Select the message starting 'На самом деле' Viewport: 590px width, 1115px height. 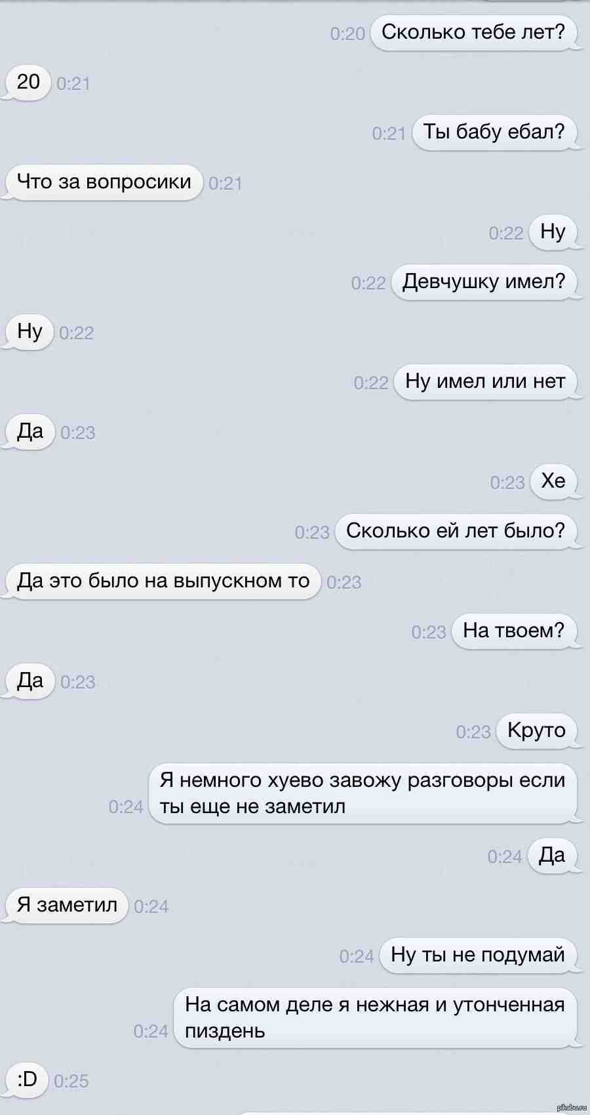[375, 1017]
